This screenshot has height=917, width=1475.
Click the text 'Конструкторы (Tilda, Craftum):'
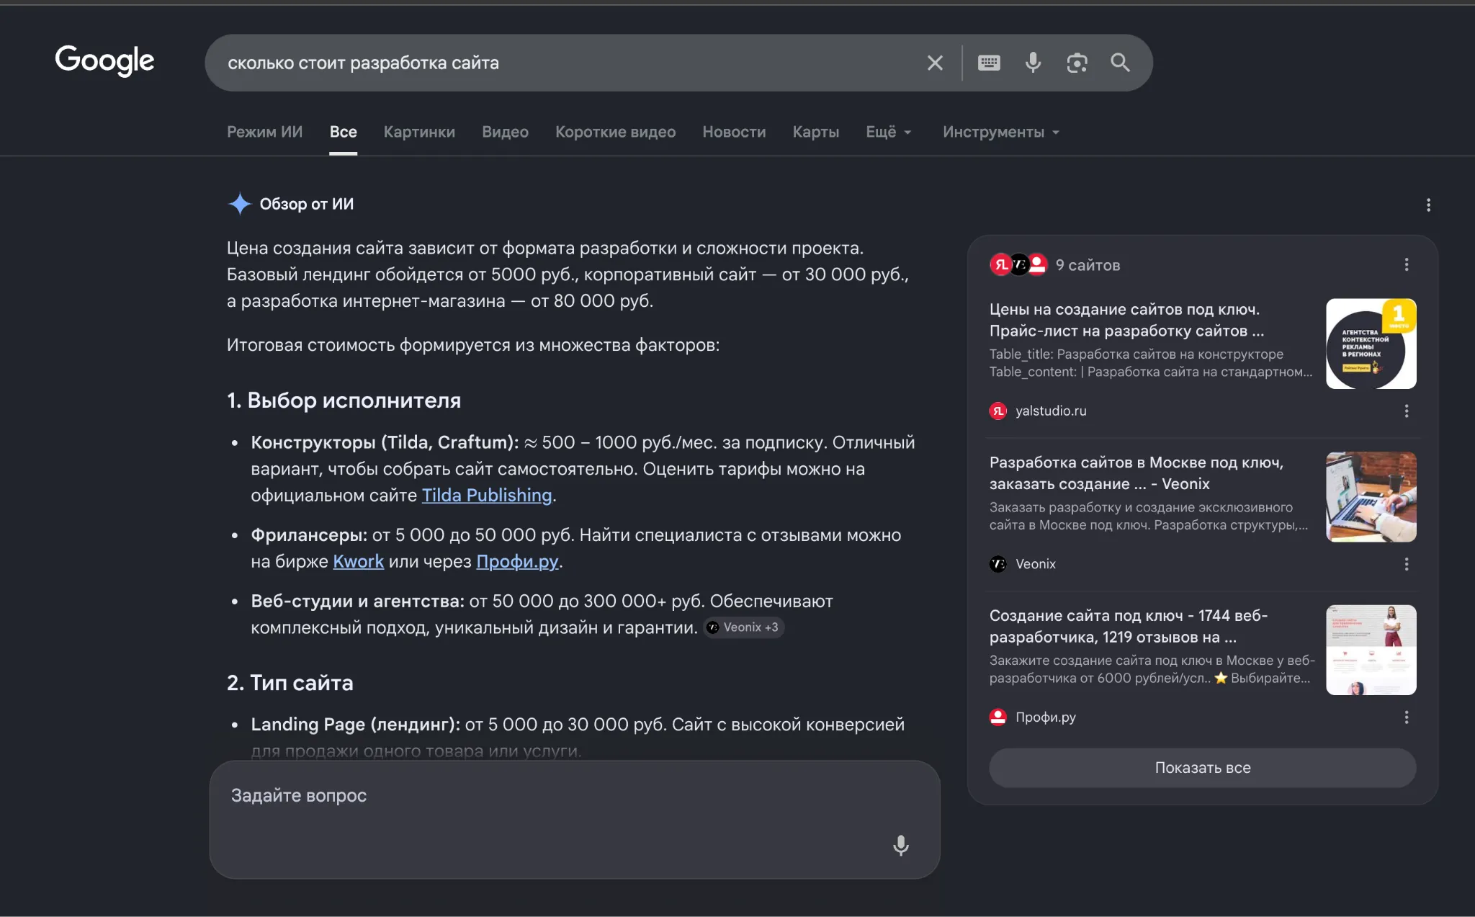(x=385, y=443)
